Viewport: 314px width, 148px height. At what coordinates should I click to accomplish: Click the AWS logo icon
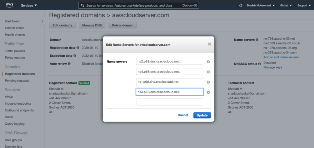pyautogui.click(x=10, y=5)
